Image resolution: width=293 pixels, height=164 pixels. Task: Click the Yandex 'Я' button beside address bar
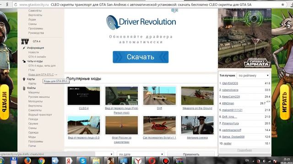[7, 5]
